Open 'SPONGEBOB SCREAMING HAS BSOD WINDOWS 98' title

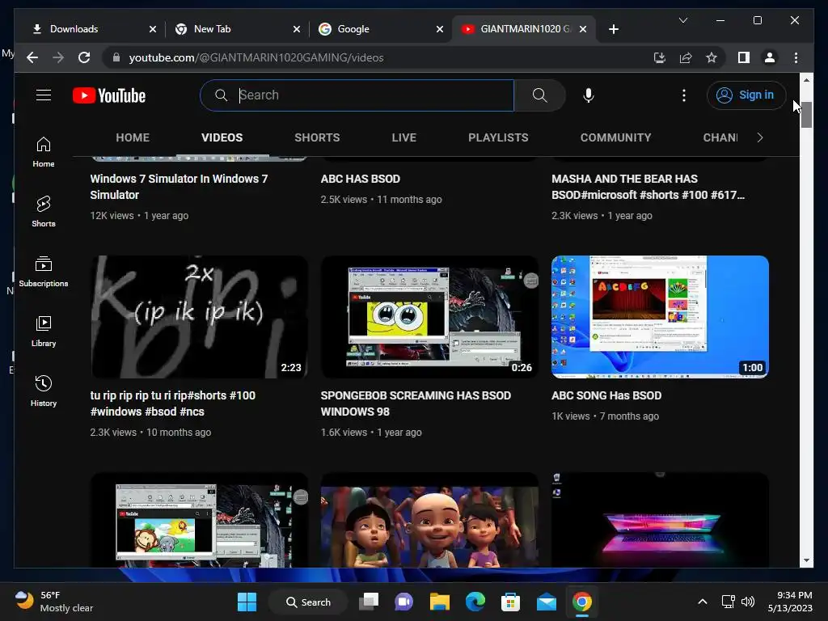[x=416, y=403]
